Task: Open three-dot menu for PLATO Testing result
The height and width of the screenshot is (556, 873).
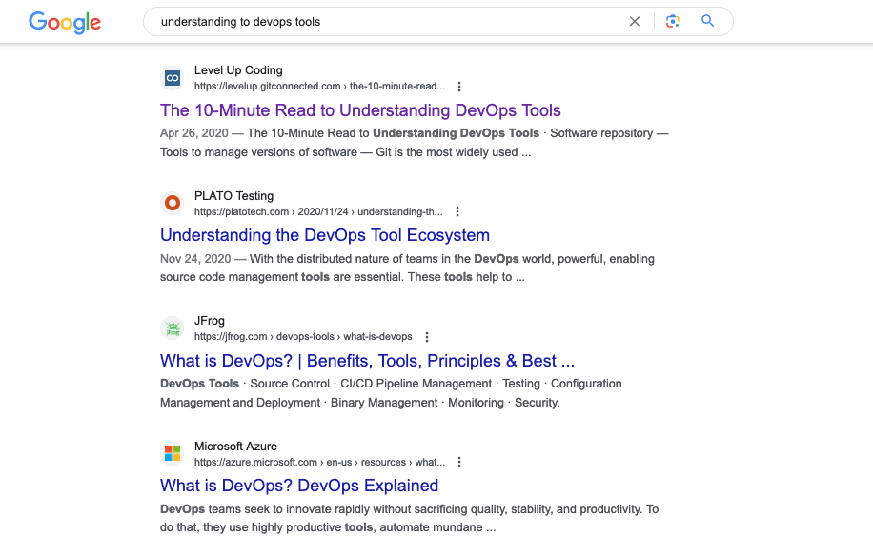Action: (457, 211)
